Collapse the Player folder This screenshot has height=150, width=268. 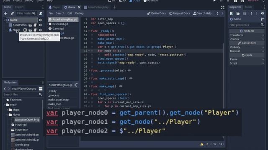coord(8,115)
